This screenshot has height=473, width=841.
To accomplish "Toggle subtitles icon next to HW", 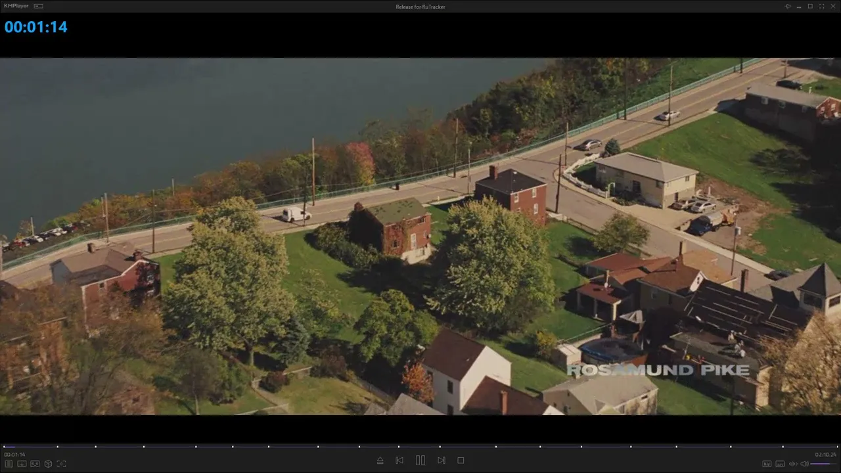I will tap(780, 464).
